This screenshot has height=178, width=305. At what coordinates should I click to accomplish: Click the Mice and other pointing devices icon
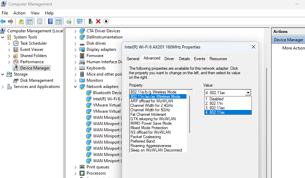pyautogui.click(x=82, y=74)
